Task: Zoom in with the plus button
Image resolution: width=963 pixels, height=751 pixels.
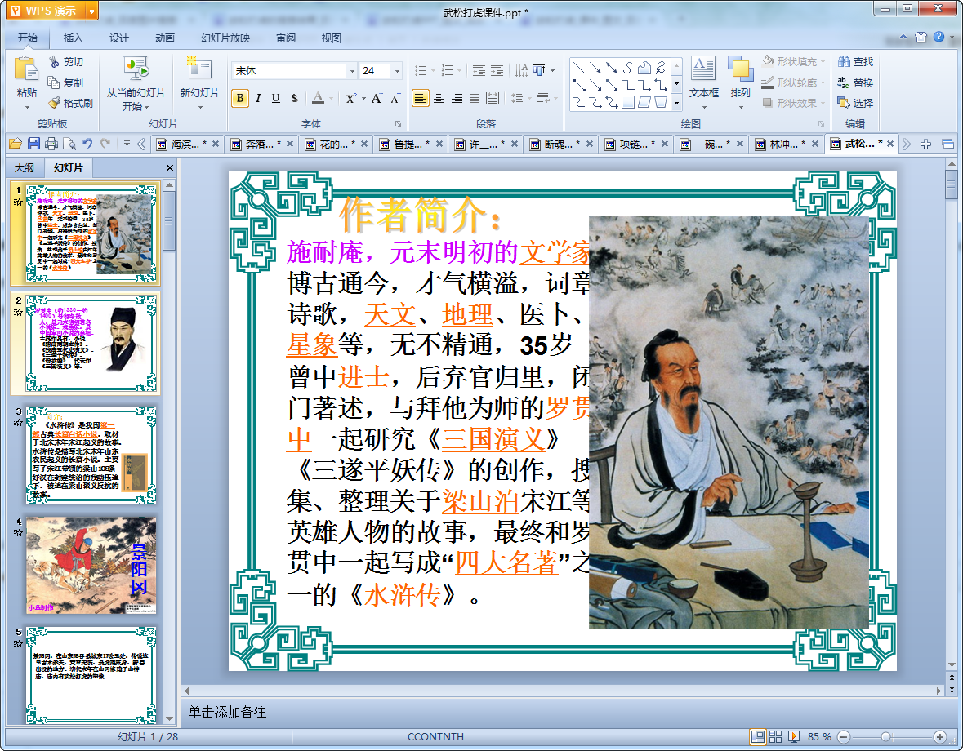Action: click(939, 737)
